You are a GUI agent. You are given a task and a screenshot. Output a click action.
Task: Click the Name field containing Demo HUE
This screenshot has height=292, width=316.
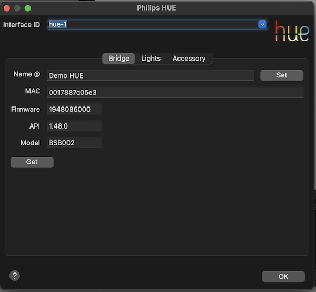pyautogui.click(x=150, y=75)
